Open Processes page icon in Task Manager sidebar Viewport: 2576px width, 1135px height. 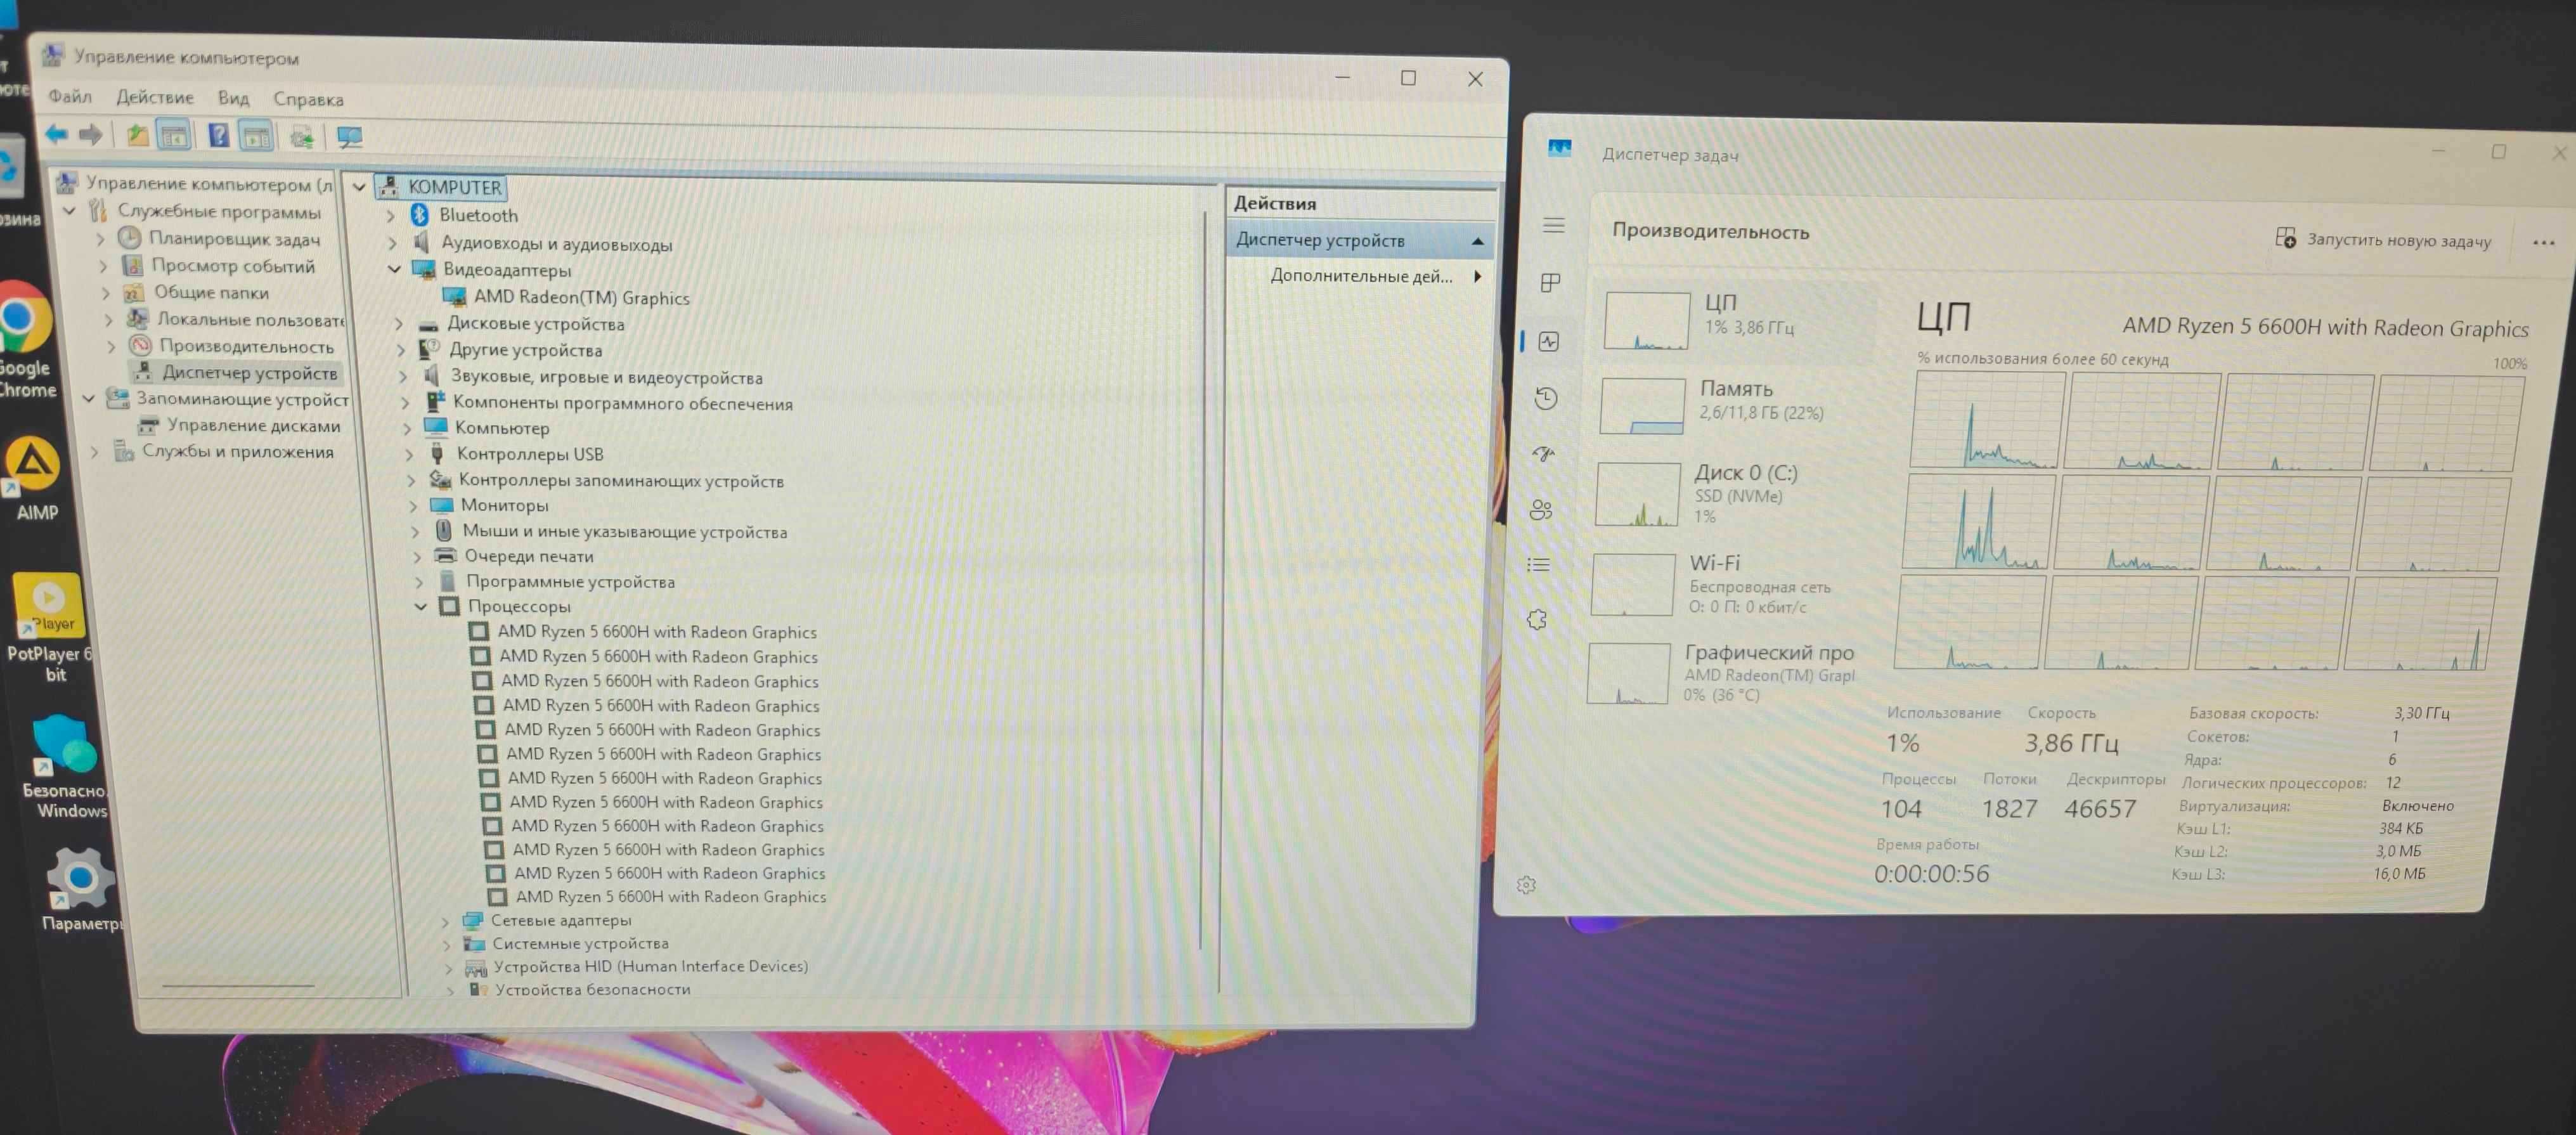click(x=1551, y=283)
